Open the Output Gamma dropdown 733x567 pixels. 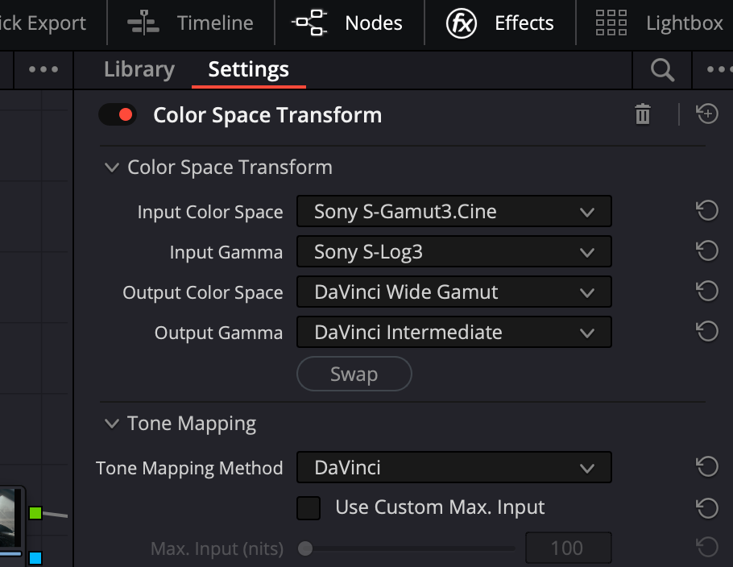pos(453,332)
